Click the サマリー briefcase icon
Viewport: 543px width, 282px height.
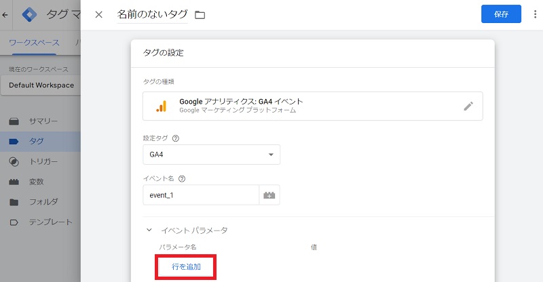click(x=14, y=121)
